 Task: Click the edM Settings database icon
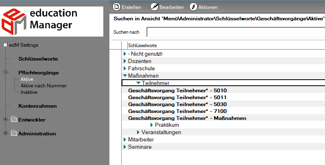[x=5, y=45]
